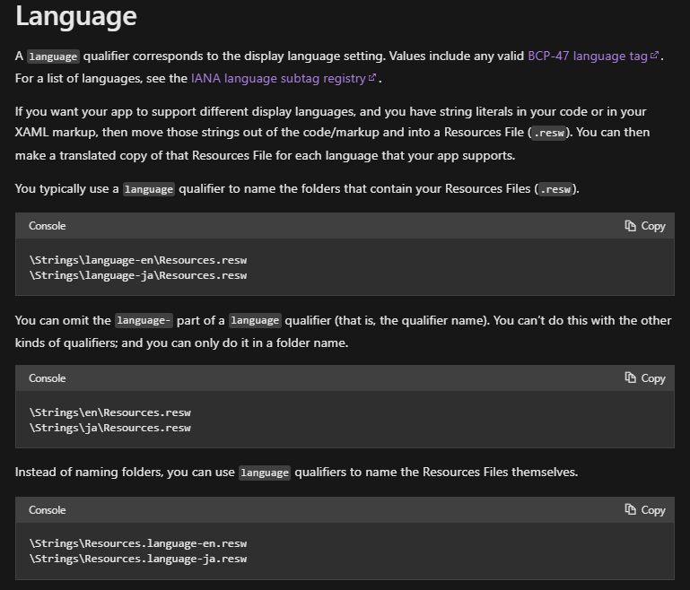Image resolution: width=690 pixels, height=590 pixels.
Task: Click the line \Strings\ja\Resources.resw
Action: 110,429
